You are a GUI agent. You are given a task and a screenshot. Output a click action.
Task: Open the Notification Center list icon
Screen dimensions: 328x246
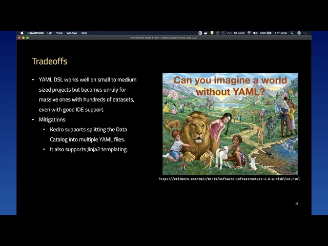(305, 33)
